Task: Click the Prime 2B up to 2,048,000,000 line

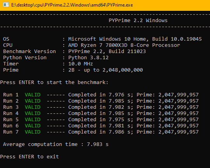Action: click(x=73, y=70)
